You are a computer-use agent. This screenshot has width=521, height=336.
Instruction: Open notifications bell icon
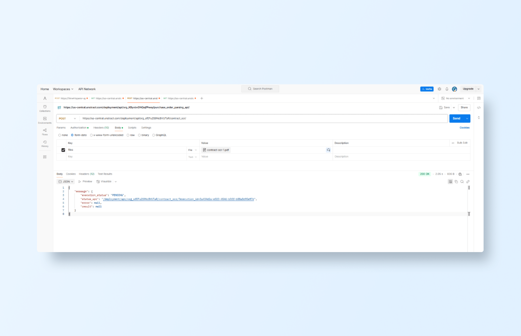pyautogui.click(x=447, y=89)
